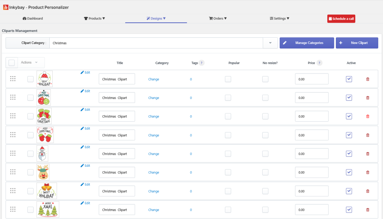Viewport: 383px width, 219px height.
Task: Click trash icon for the Santa clipart row
Action: tap(367, 154)
